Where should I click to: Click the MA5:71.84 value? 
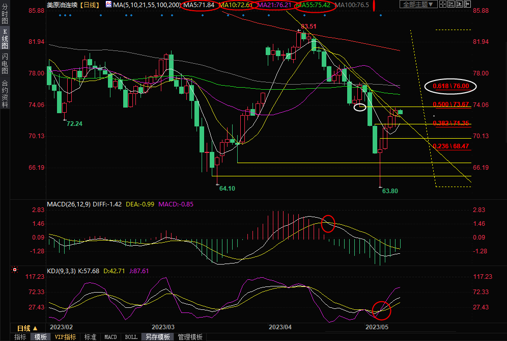(x=199, y=5)
